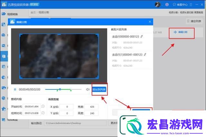Rename segment (1)000041-000123 via pencil icon
206x137 pixels.
click(x=145, y=54)
